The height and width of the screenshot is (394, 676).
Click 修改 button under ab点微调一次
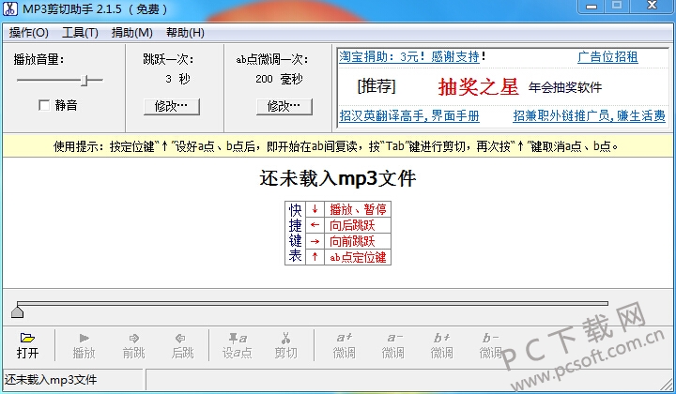(284, 106)
